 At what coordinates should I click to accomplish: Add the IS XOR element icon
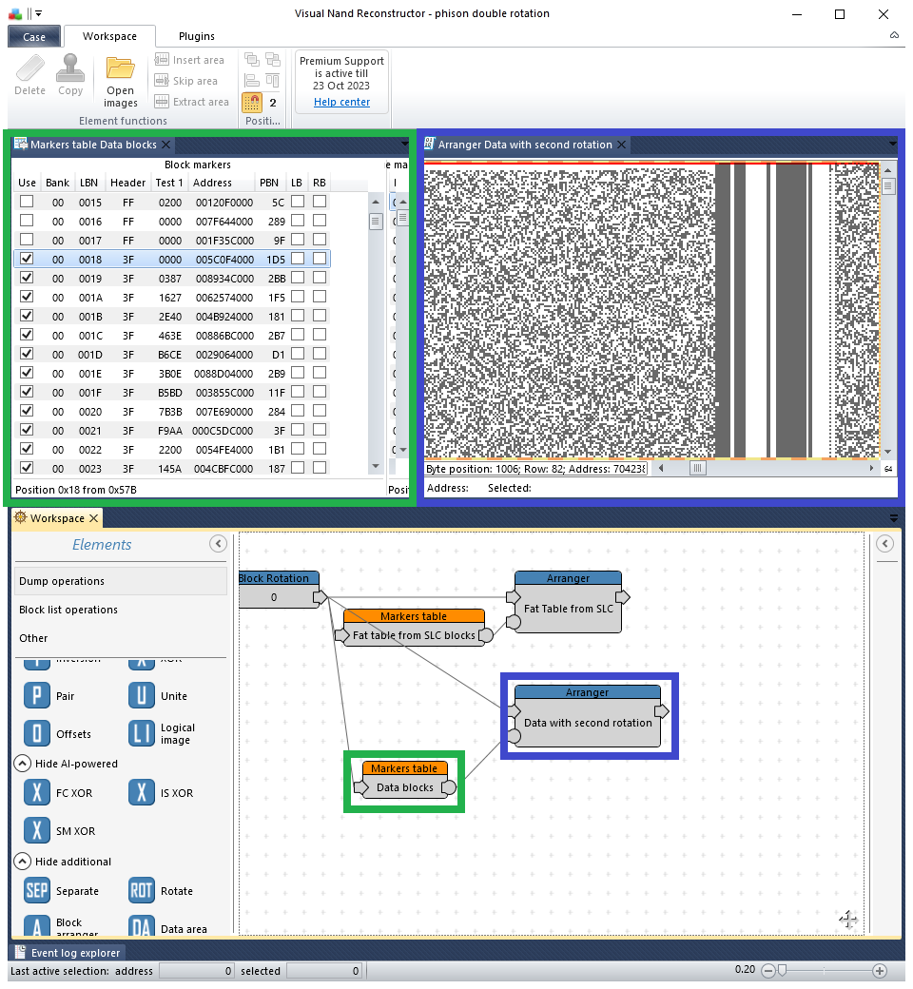coord(142,793)
